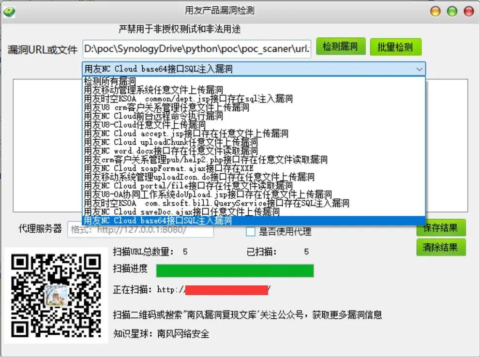
Task: Select 用友U8 crm客户关系管理任意文件上传漏洞 option
Action: point(254,107)
